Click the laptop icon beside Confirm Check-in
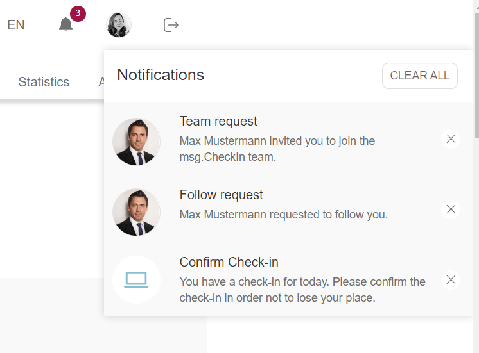Screen dimensions: 479x353 136,279
